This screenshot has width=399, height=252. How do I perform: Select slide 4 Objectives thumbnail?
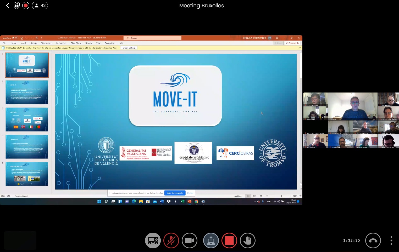pyautogui.click(x=27, y=147)
